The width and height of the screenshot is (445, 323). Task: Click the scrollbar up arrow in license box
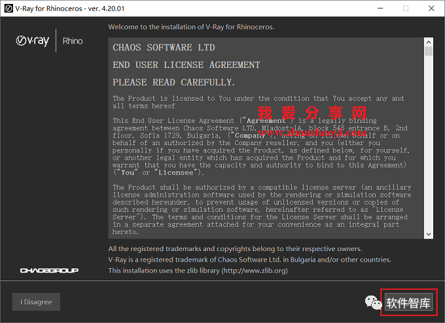(x=429, y=42)
